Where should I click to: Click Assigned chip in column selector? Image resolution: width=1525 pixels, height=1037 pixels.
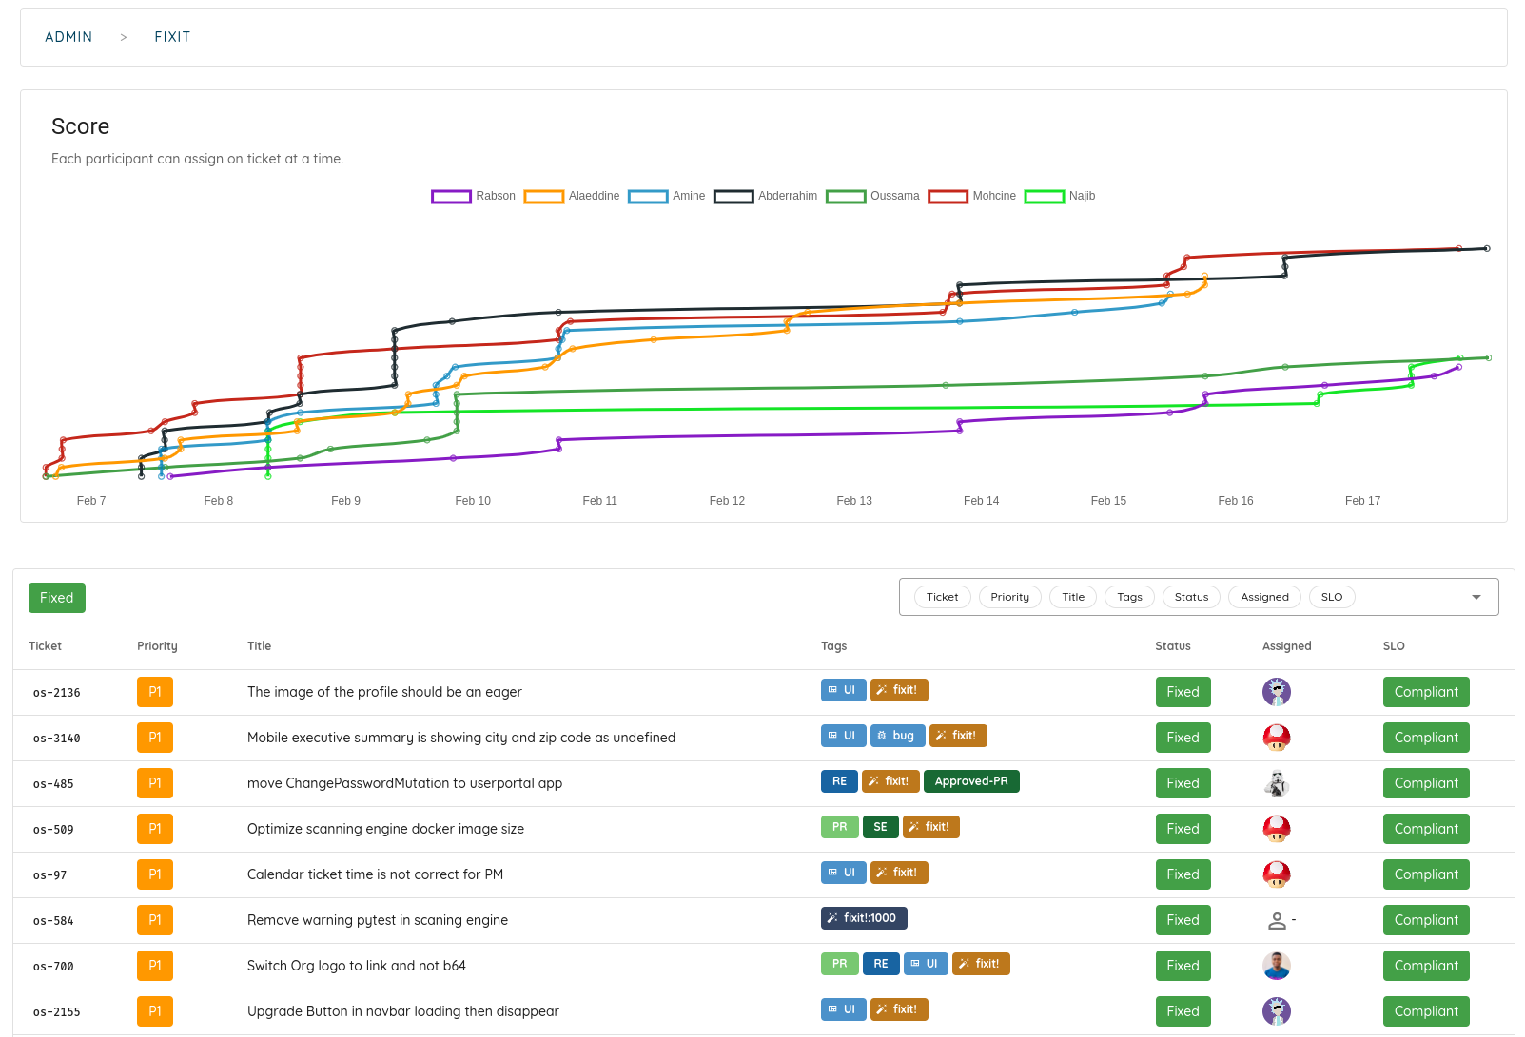click(x=1264, y=597)
